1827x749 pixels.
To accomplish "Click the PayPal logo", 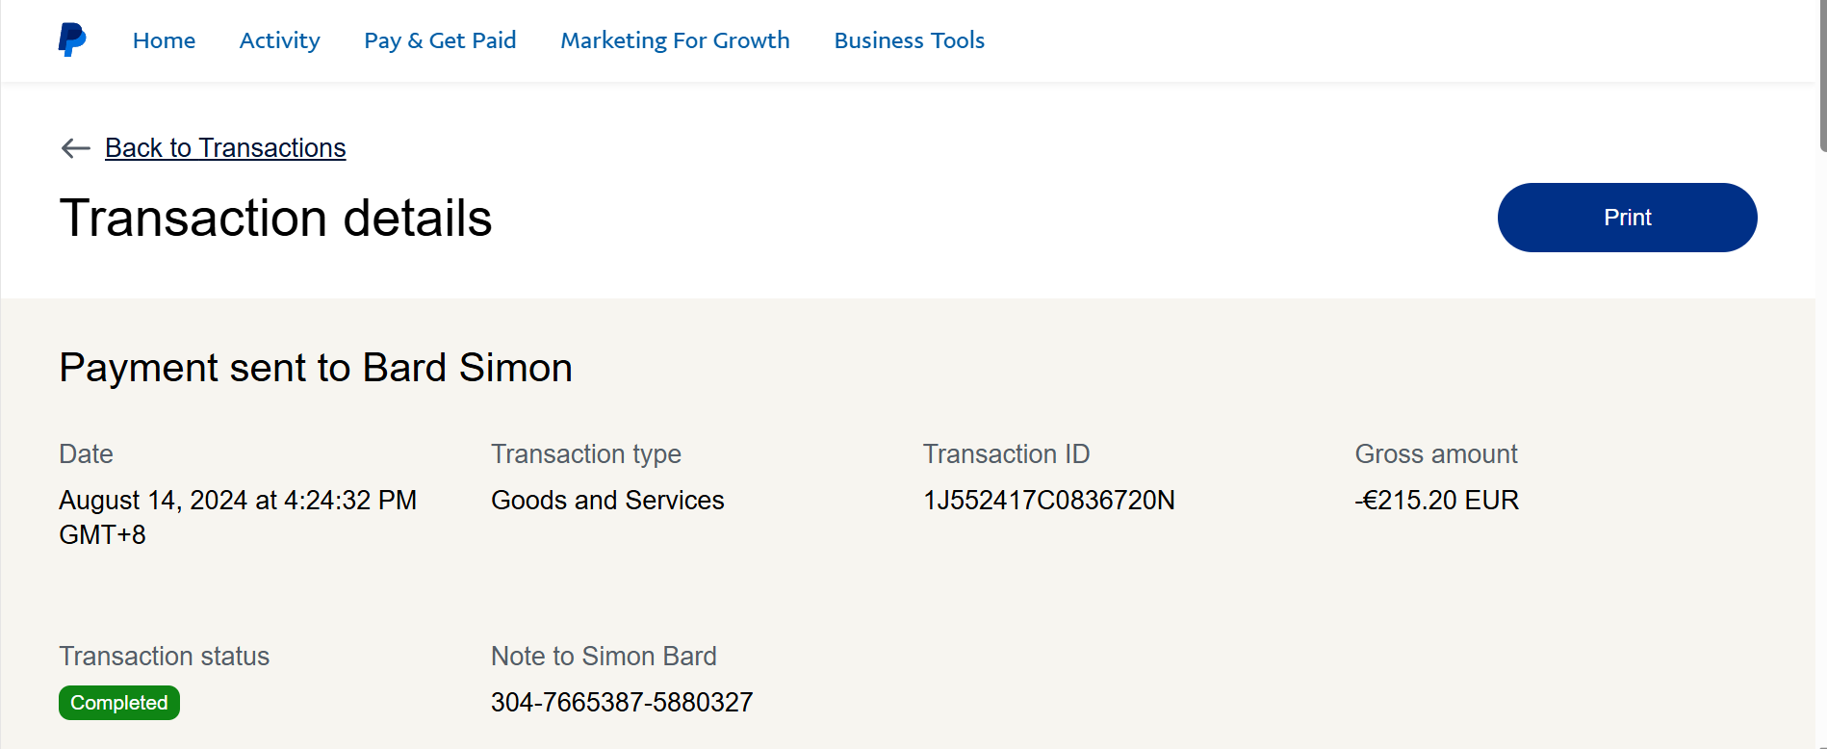I will point(72,39).
